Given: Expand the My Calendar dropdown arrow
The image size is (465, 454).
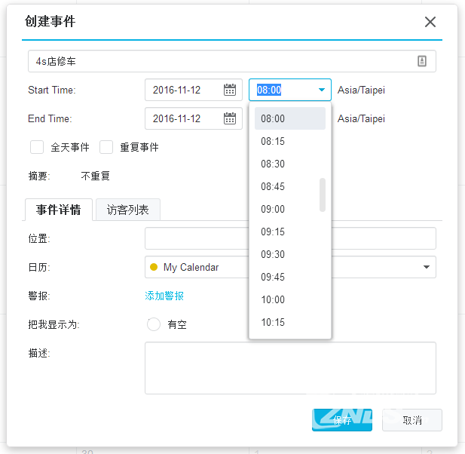Looking at the screenshot, I should pyautogui.click(x=427, y=267).
